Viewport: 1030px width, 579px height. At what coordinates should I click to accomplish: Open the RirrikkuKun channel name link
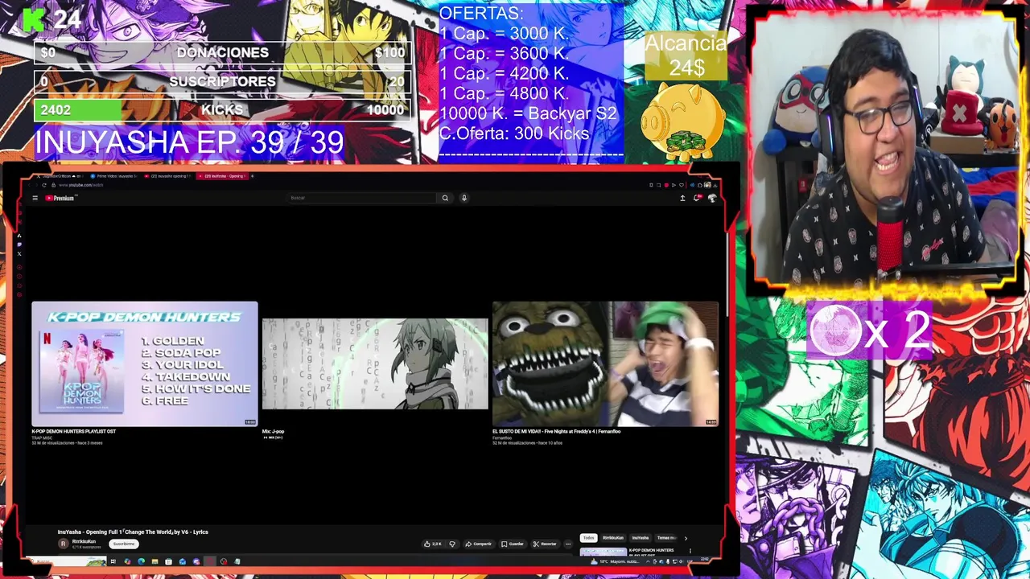tap(84, 541)
